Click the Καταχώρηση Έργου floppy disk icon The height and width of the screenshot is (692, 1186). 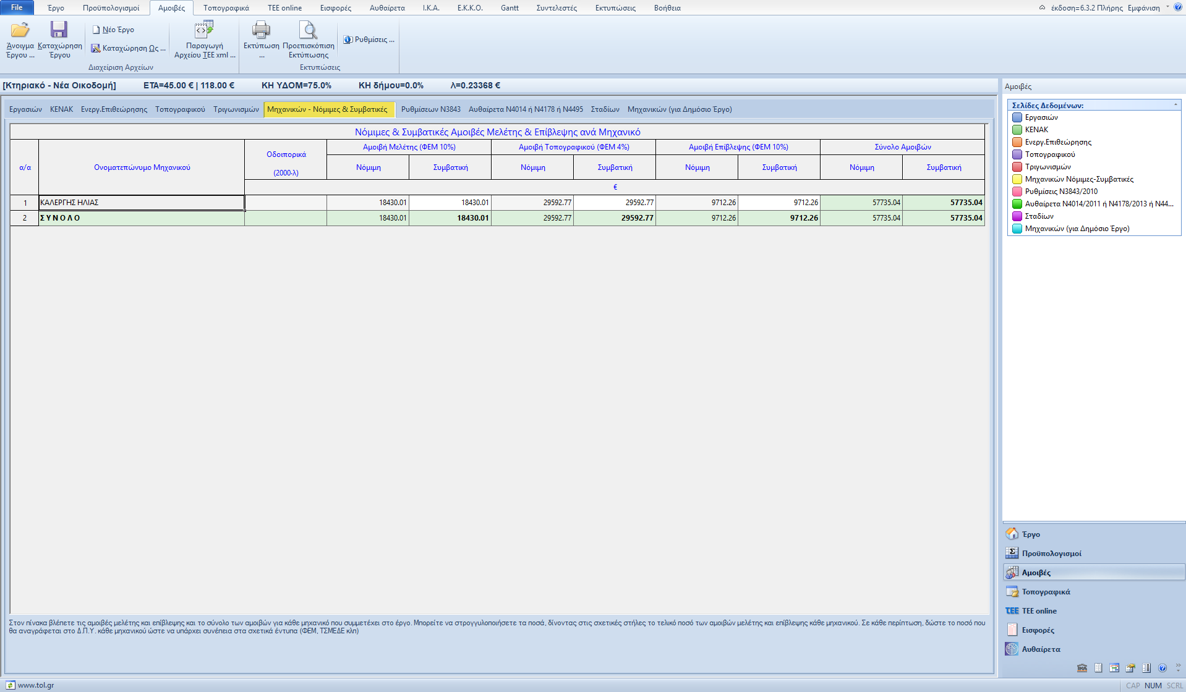click(59, 30)
